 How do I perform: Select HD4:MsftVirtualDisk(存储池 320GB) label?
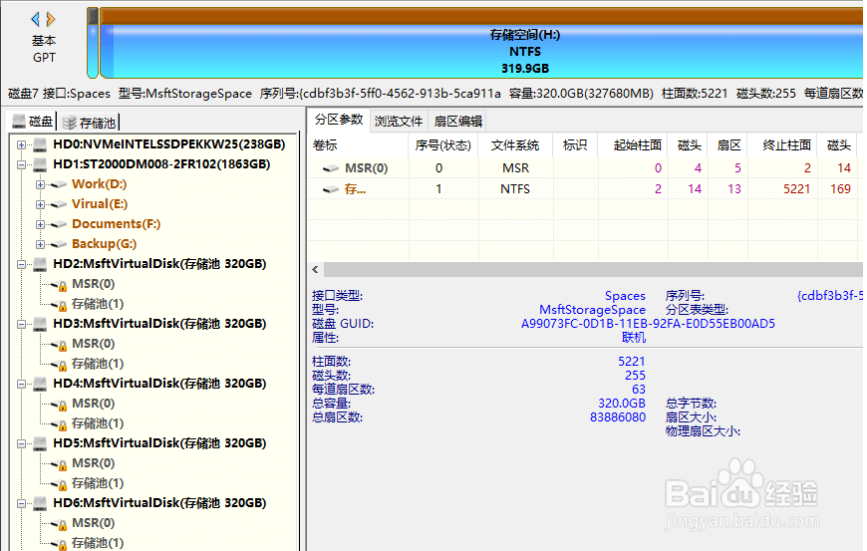coord(159,383)
